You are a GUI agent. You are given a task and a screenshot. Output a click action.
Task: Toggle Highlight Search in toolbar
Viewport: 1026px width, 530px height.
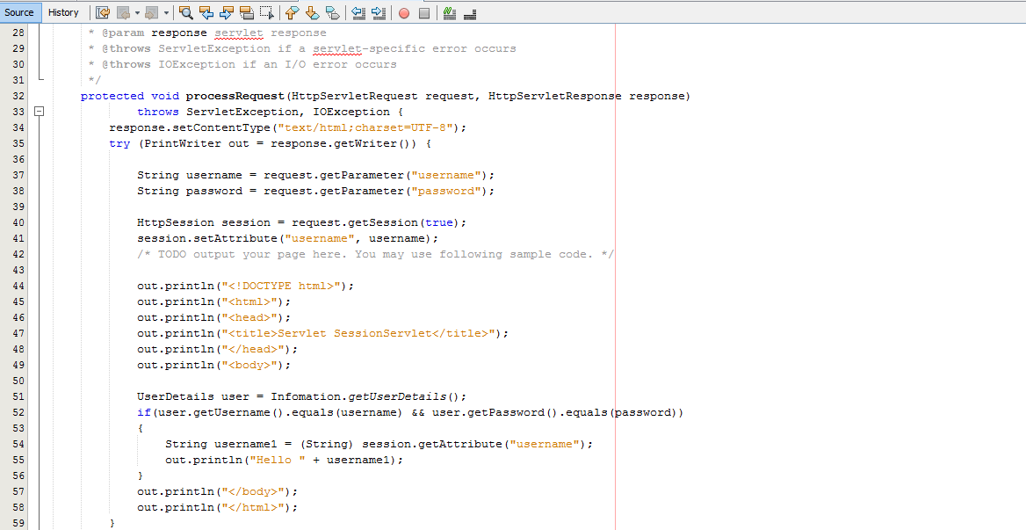pyautogui.click(x=247, y=12)
